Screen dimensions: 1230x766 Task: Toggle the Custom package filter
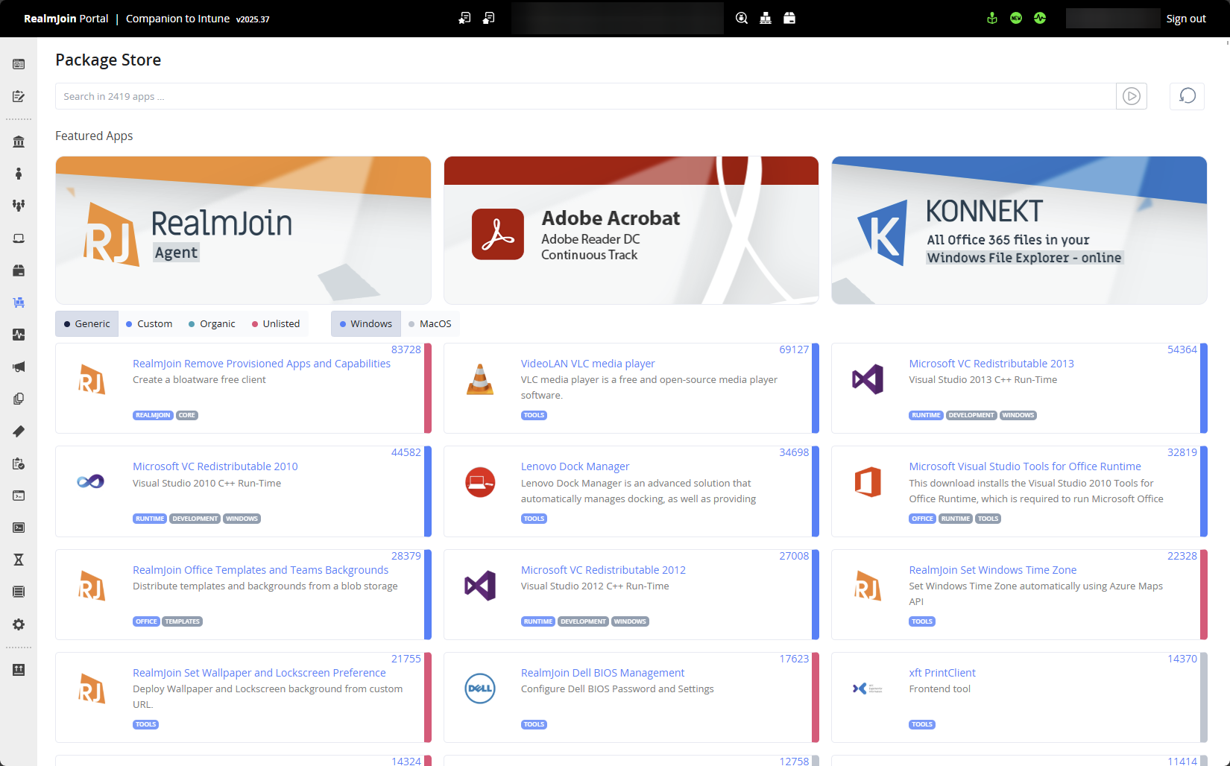(149, 324)
